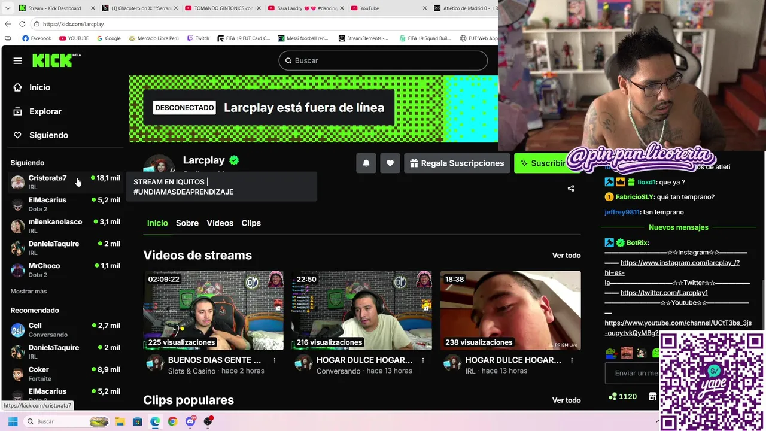Switch to the Chacotero on X tab

click(141, 8)
